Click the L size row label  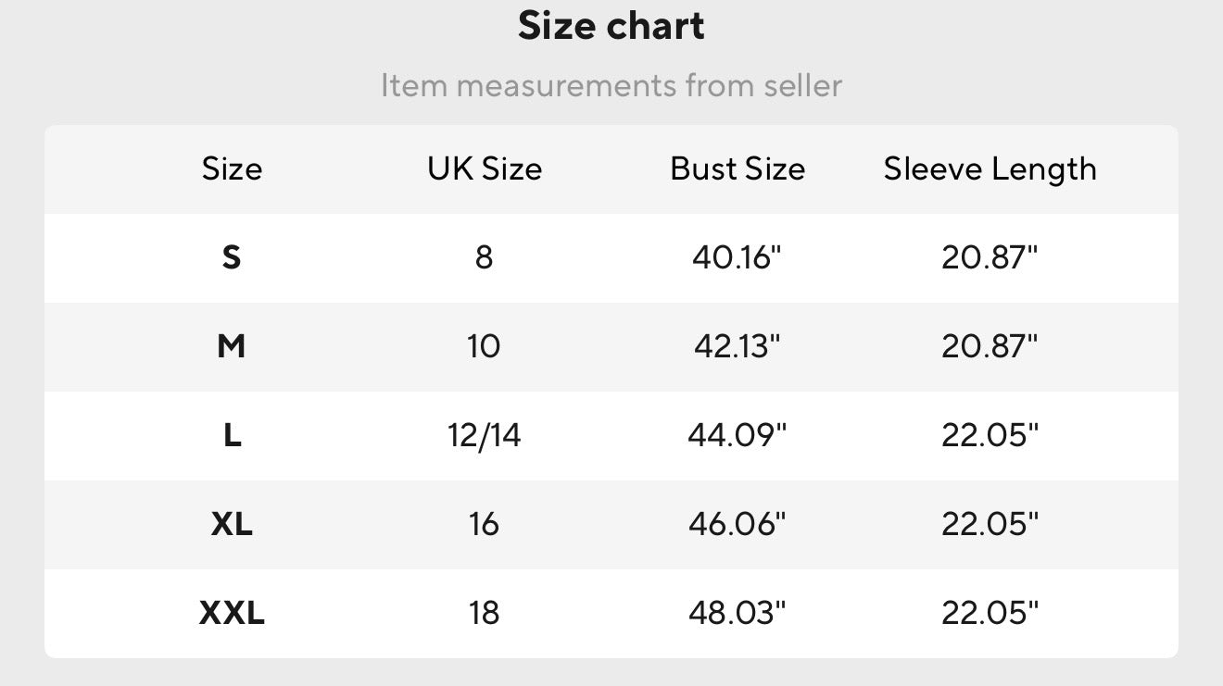pyautogui.click(x=232, y=435)
